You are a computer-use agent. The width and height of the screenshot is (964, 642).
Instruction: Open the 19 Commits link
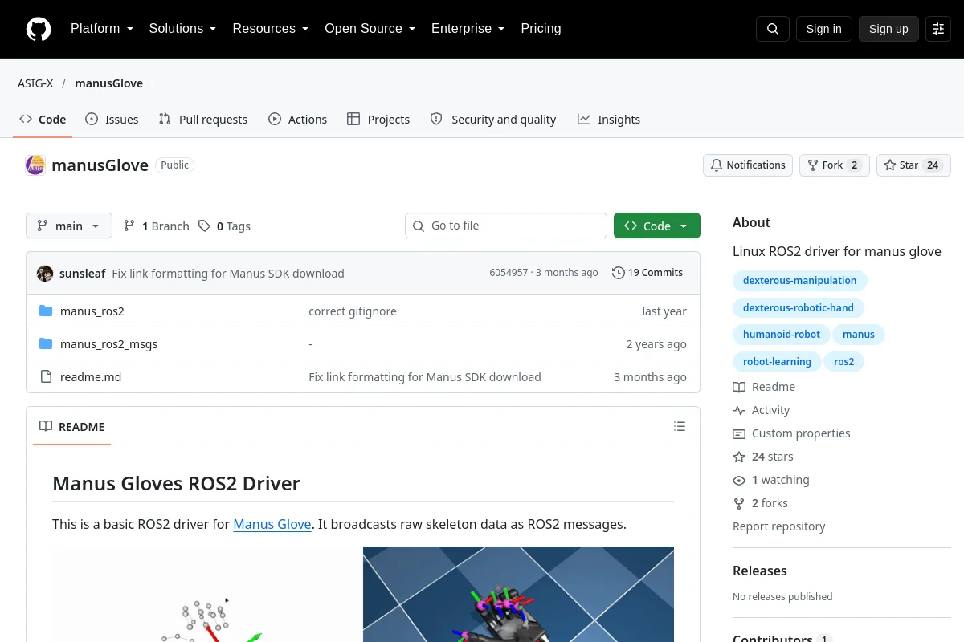tap(647, 273)
